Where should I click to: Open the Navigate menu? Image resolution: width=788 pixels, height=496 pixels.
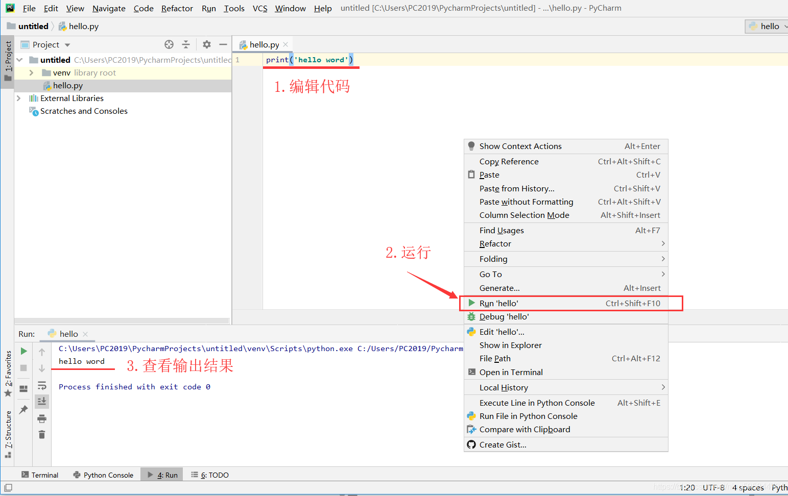click(109, 9)
